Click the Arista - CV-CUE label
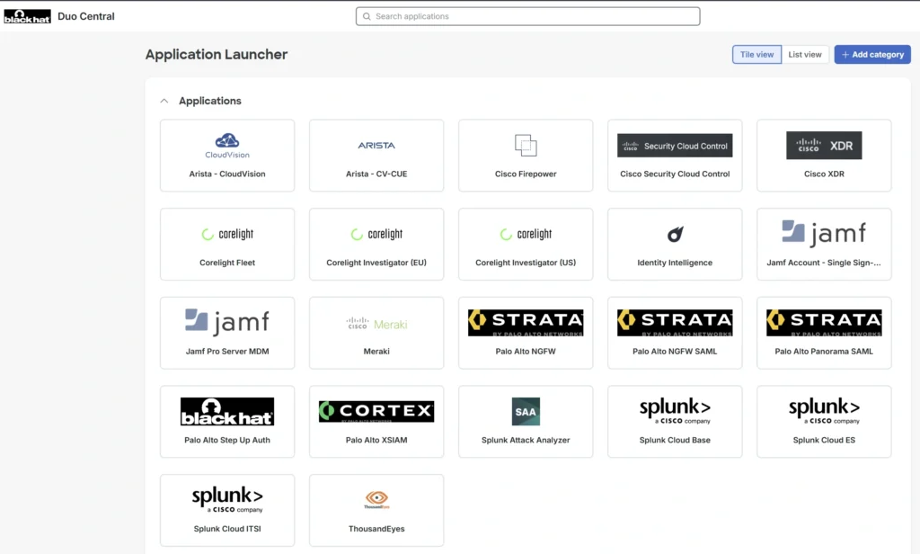The width and height of the screenshot is (920, 554). pyautogui.click(x=376, y=174)
